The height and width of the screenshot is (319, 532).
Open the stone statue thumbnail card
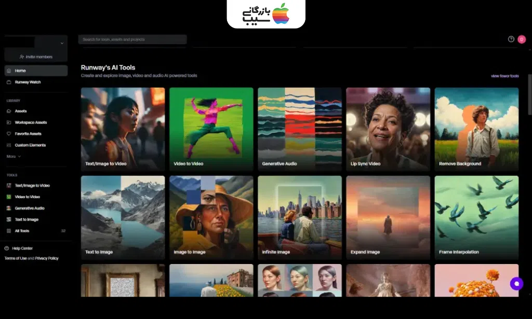(388, 281)
